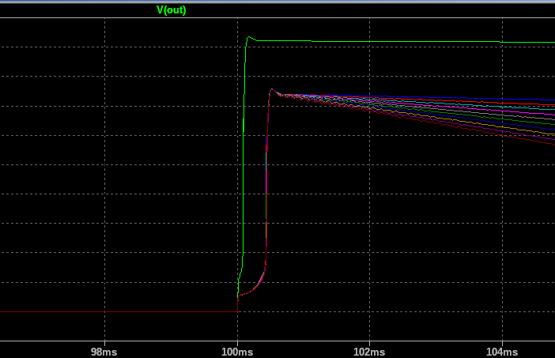Click the 100ms time axis label
The image size is (555, 358).
click(x=237, y=350)
